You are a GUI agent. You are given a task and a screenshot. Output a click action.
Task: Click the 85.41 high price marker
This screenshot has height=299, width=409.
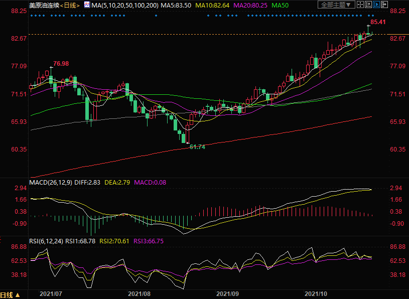pyautogui.click(x=378, y=23)
